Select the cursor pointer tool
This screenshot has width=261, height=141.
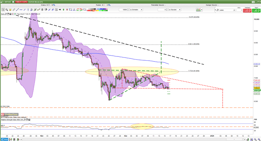[3, 10]
